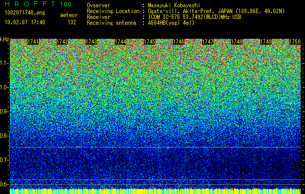Screen dimensions: 305x194
Task: Click the 0.9 frequency axis label
Action: point(3,112)
